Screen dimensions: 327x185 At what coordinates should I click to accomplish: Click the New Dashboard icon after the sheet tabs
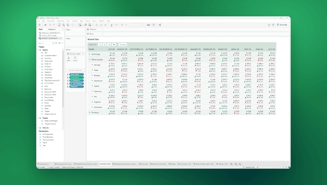coord(236,164)
